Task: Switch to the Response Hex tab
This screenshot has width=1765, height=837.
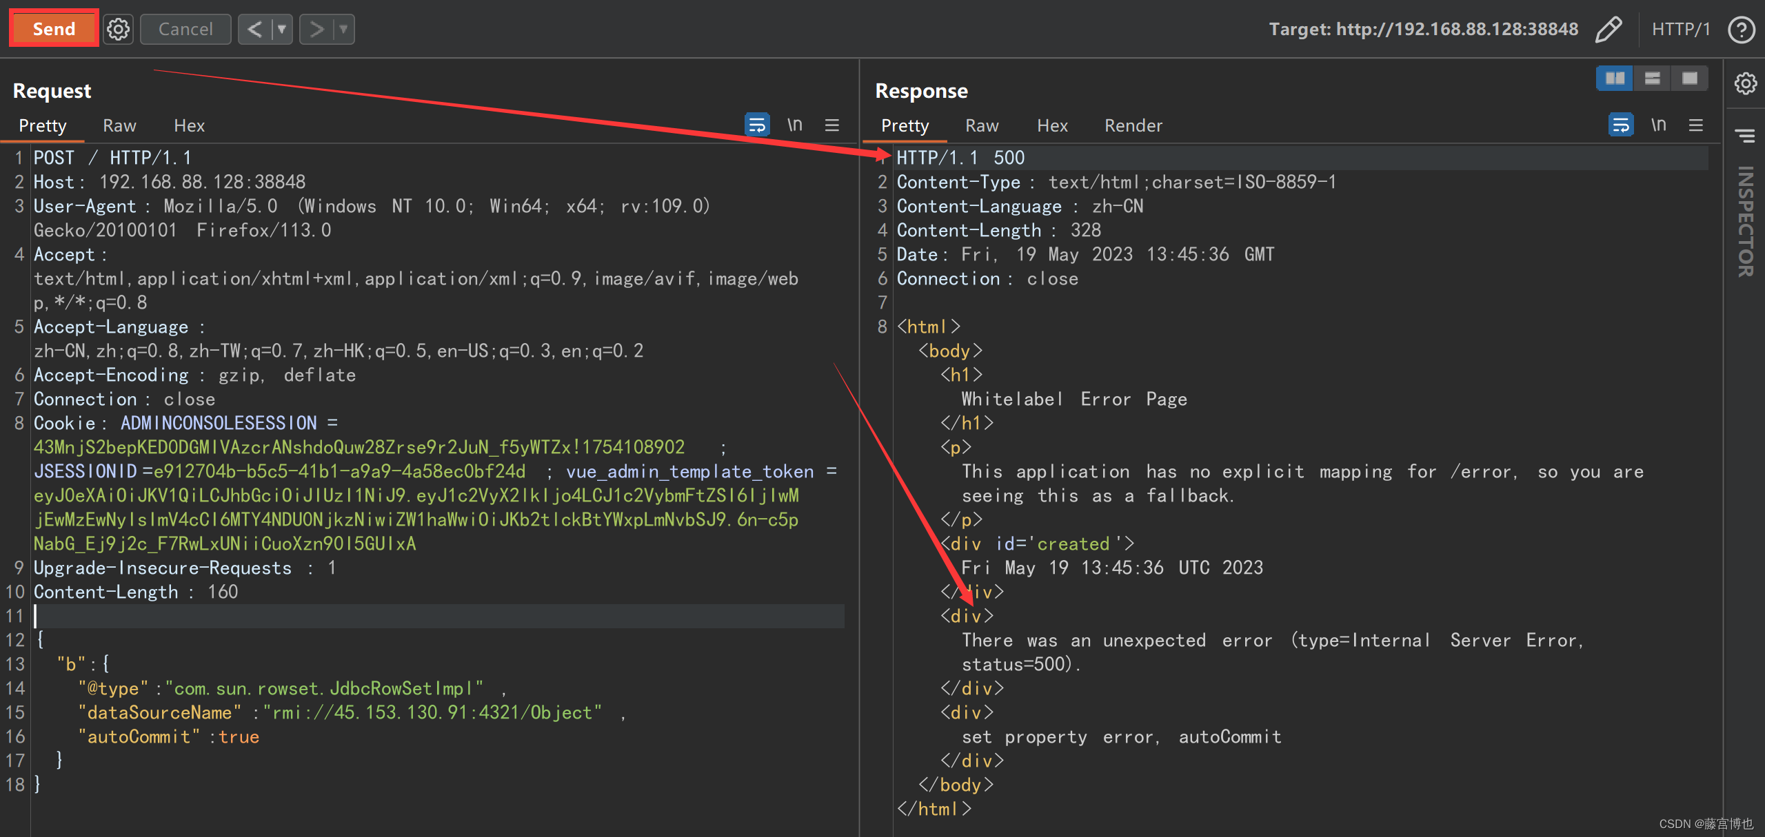Action: [1052, 125]
